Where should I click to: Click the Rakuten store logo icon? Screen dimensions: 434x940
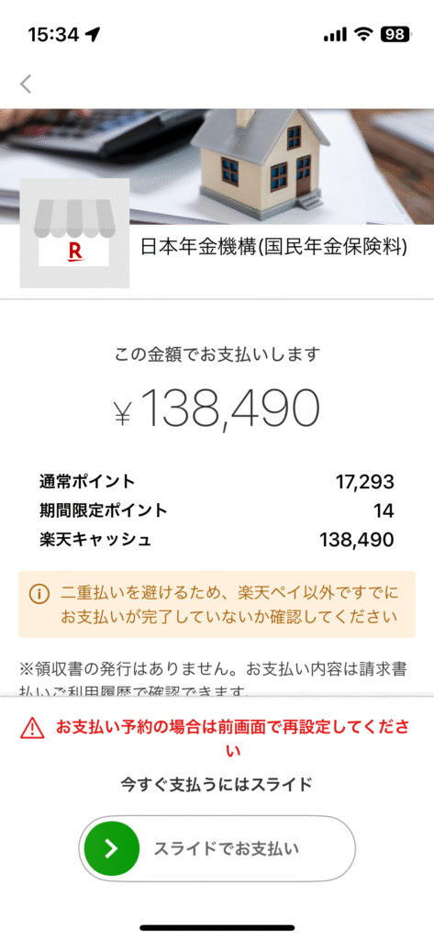coord(74,232)
